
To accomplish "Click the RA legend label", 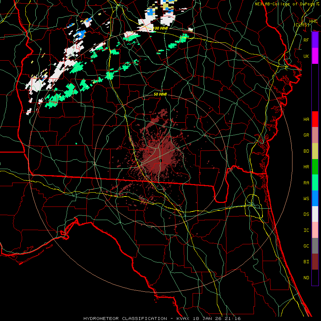I will click(306, 183).
